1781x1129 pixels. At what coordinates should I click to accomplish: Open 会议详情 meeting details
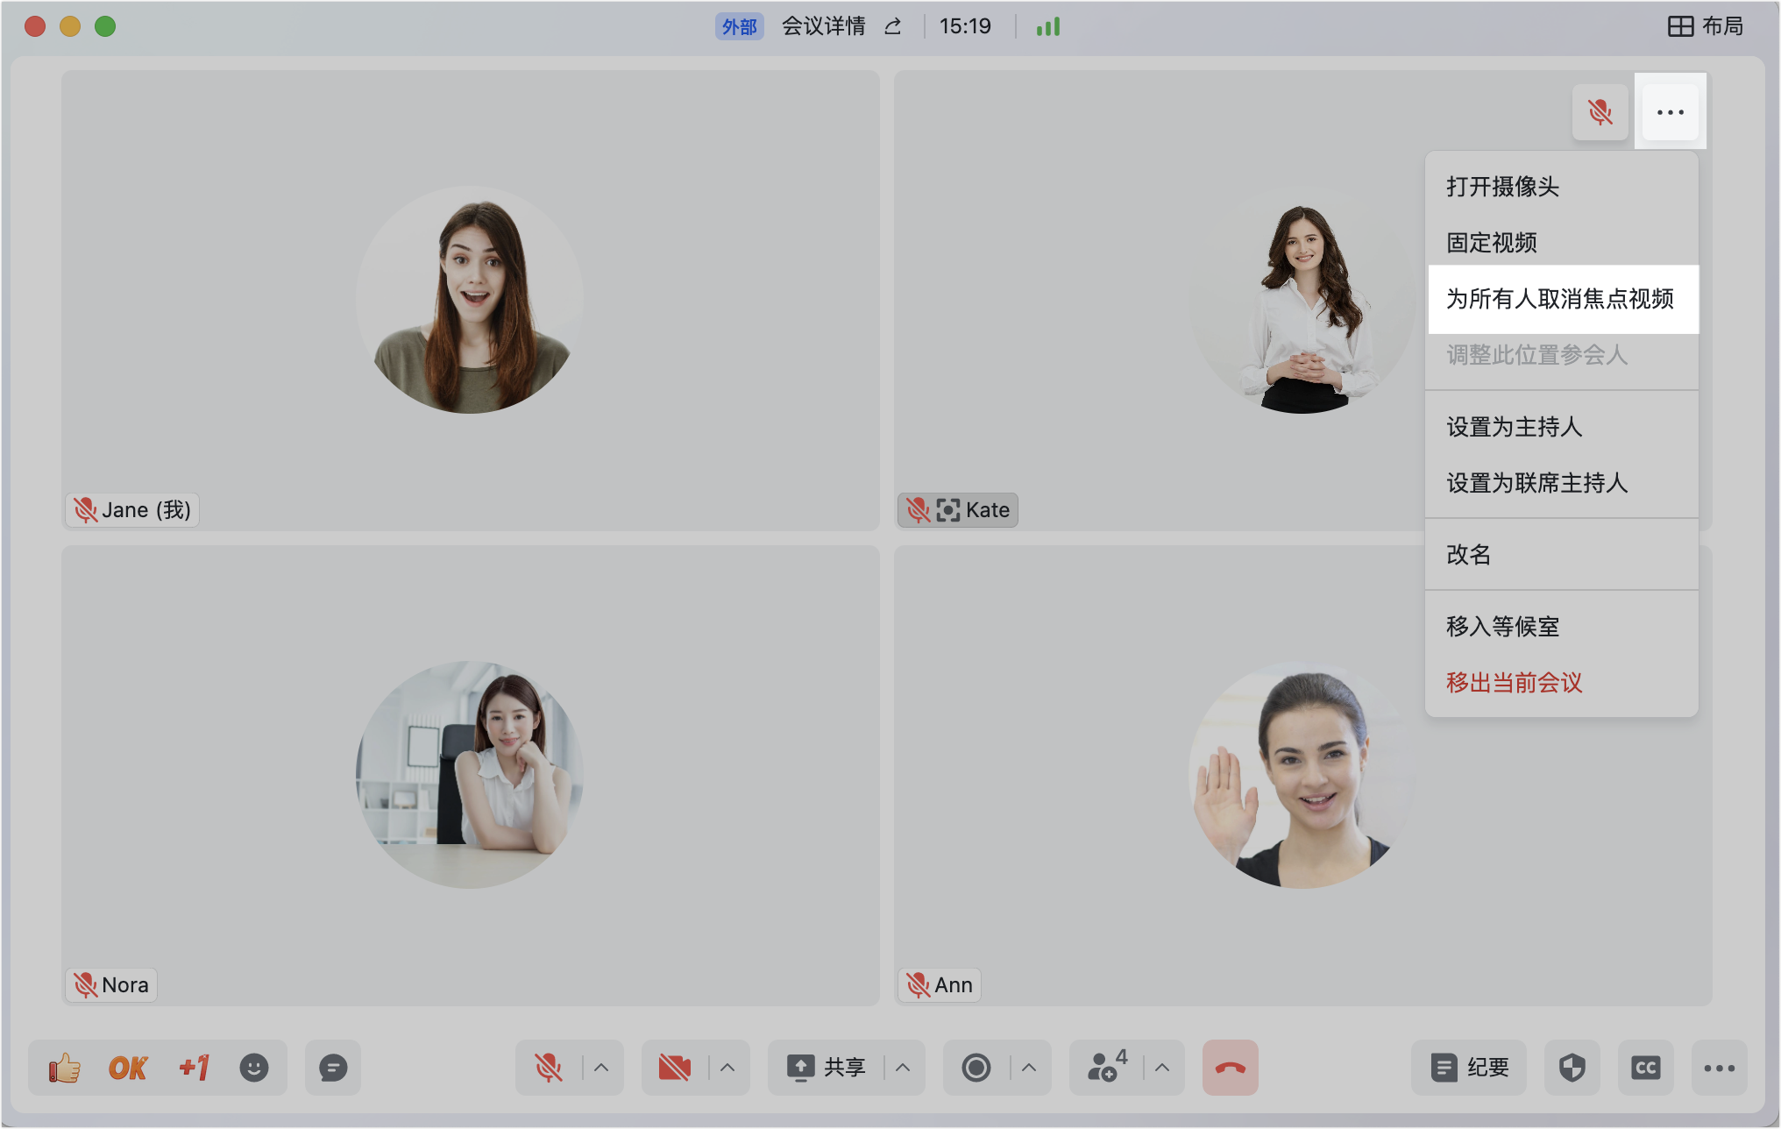[x=824, y=26]
